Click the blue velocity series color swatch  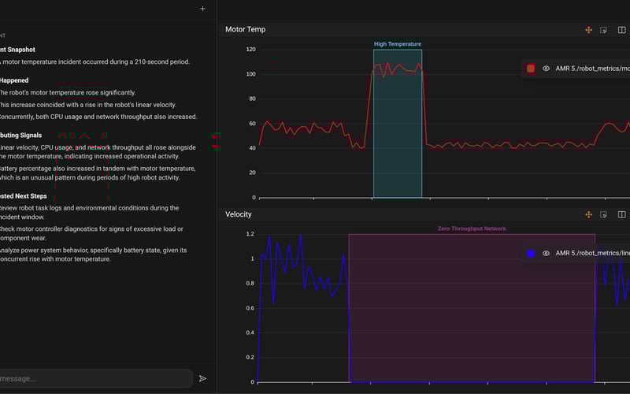coord(531,253)
